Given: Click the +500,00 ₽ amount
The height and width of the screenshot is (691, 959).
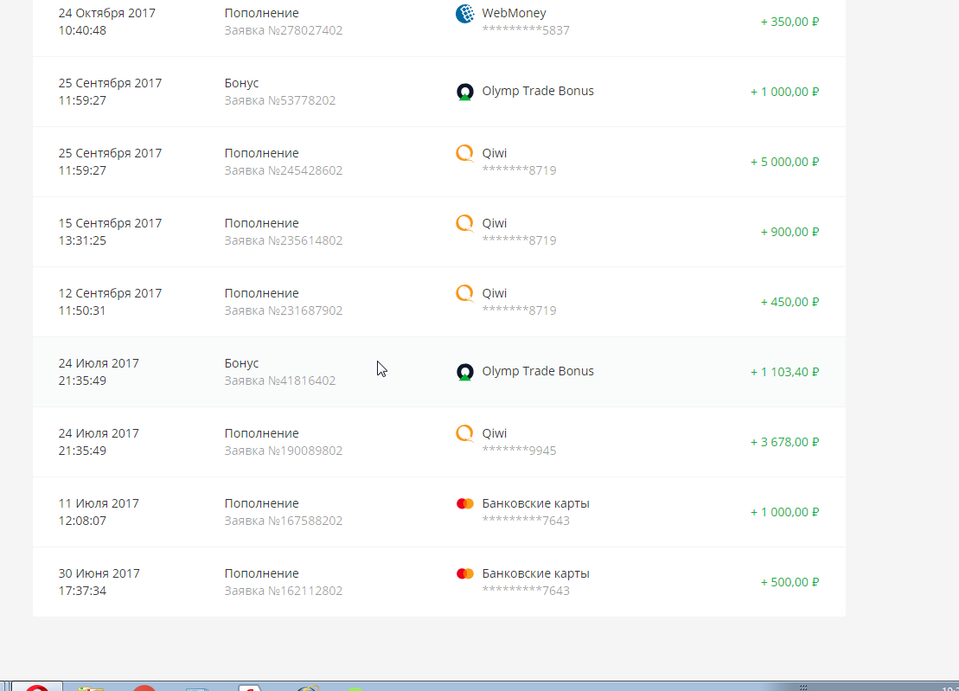Looking at the screenshot, I should click(x=790, y=582).
